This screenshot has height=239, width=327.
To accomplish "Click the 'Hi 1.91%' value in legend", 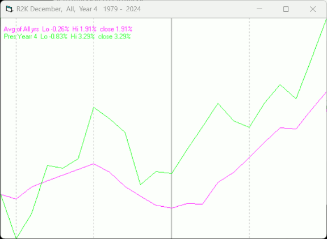I will pyautogui.click(x=84, y=29).
